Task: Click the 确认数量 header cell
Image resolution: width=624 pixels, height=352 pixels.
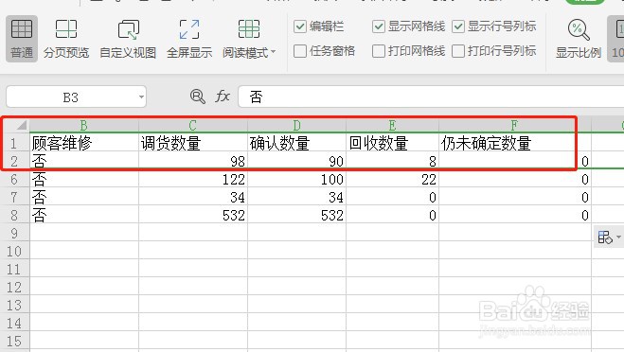Action: click(x=297, y=142)
